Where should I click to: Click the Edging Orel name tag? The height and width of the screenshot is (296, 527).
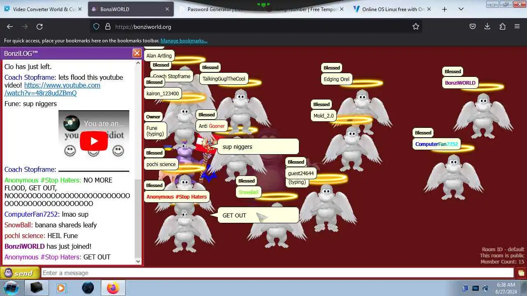[x=337, y=79]
